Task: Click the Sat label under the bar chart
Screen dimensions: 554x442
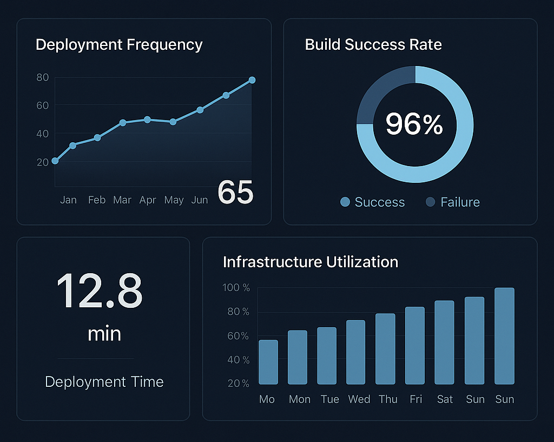Action: [445, 399]
